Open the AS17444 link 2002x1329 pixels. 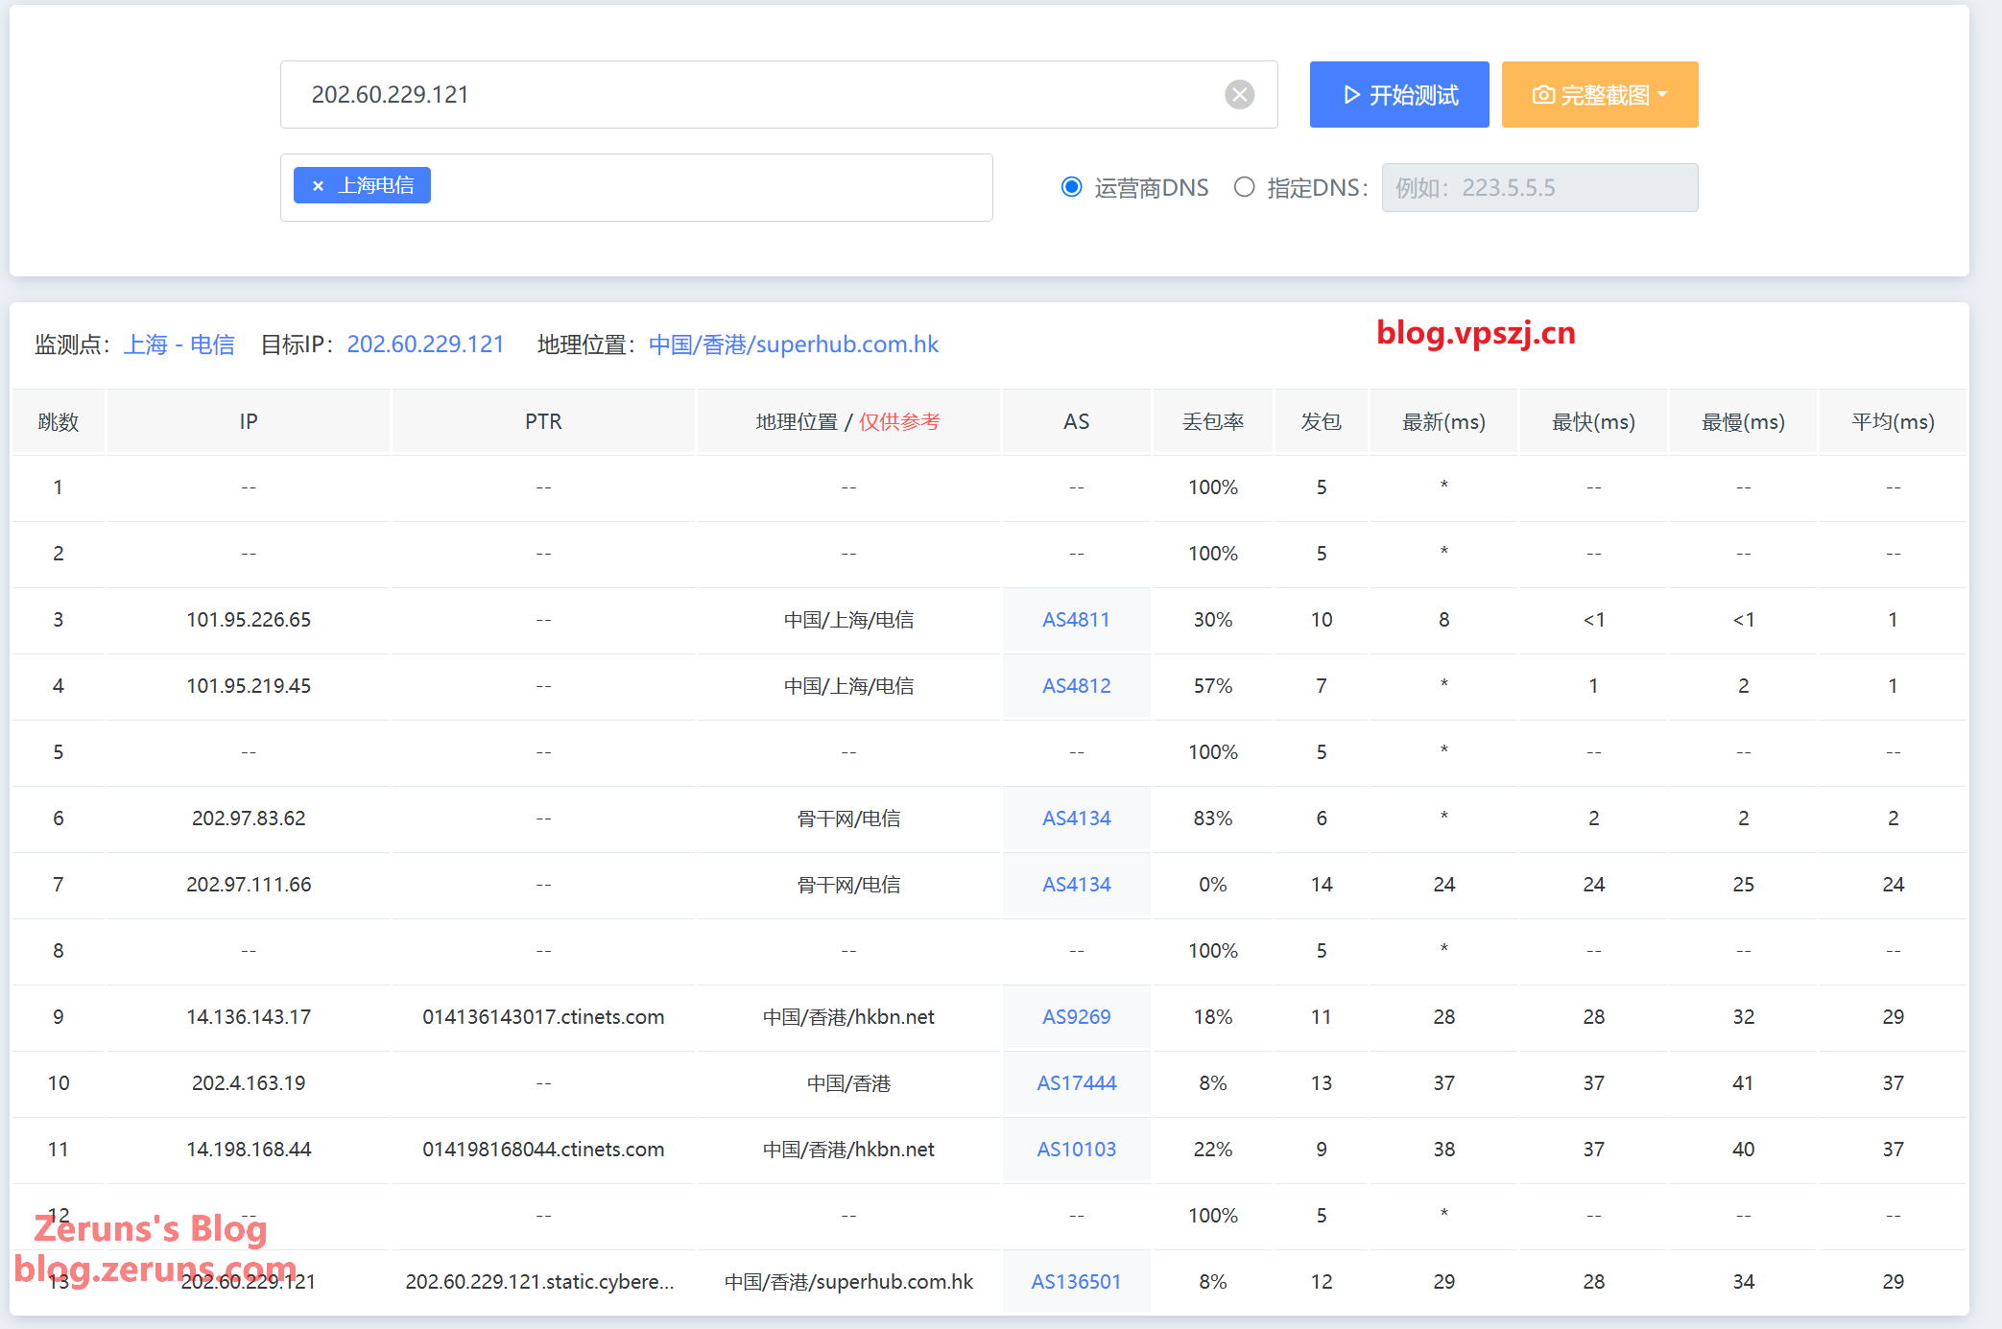pos(1076,1083)
